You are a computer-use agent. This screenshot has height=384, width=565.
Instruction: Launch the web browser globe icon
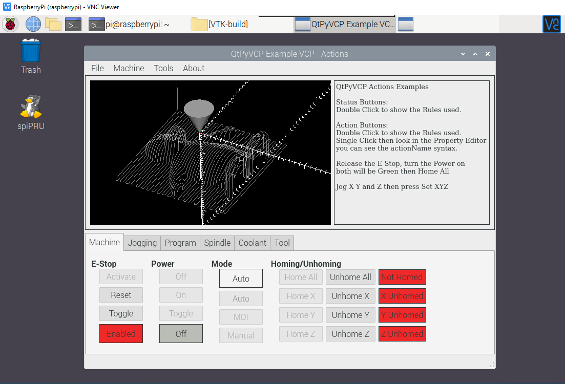[33, 24]
